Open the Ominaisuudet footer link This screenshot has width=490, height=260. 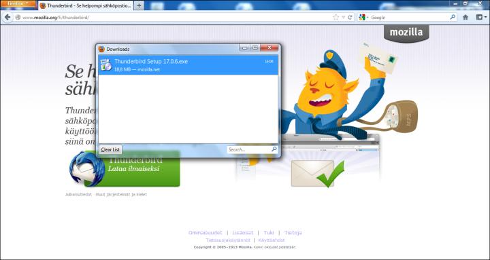pos(206,233)
